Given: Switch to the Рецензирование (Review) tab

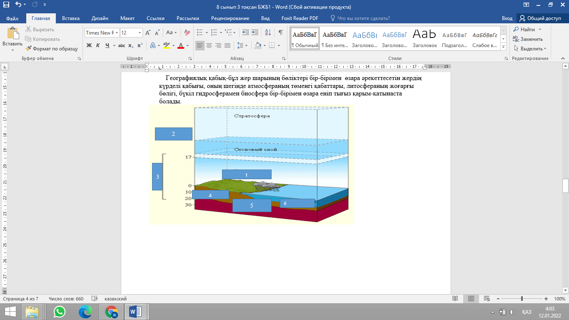Looking at the screenshot, I should point(230,18).
